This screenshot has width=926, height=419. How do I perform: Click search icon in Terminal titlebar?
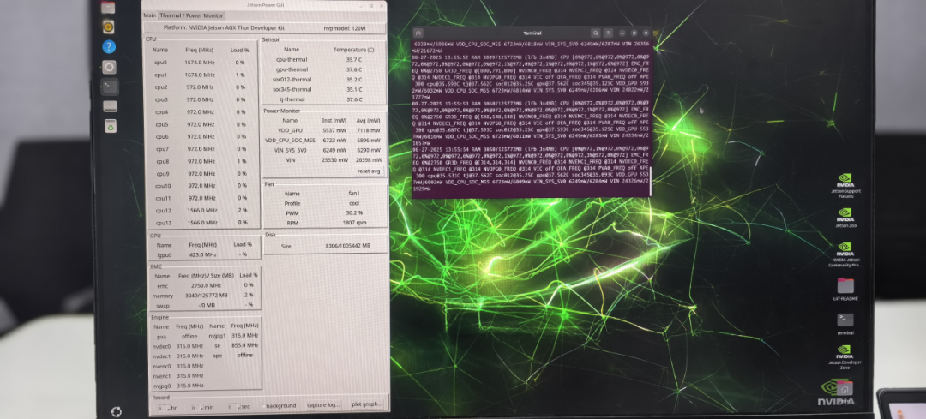(596, 33)
